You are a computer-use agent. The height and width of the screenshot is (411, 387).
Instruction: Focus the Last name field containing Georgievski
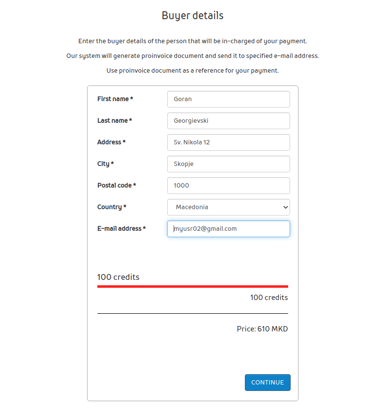coord(228,121)
